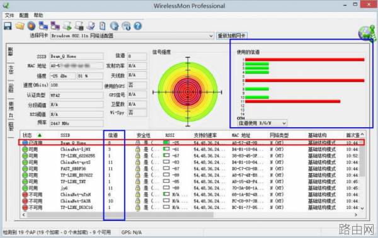Viewport: 378px width, 238px height.
Task: Click the blue question mark help icon
Action: 138,26
